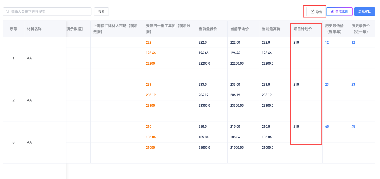
Task: Open the 定标审批 approval button
Action: 364,12
